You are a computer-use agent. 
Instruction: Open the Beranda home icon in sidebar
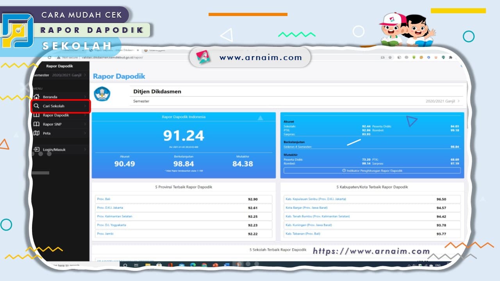[36, 97]
